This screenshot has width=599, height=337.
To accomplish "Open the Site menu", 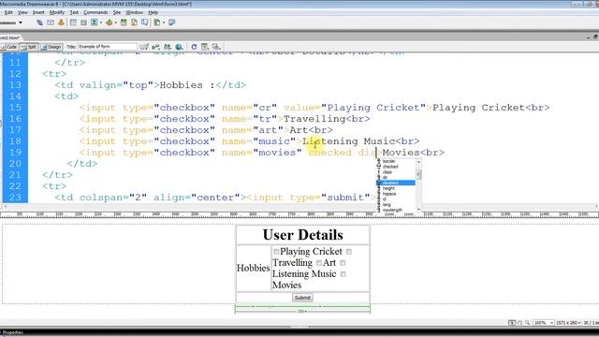I will [116, 12].
